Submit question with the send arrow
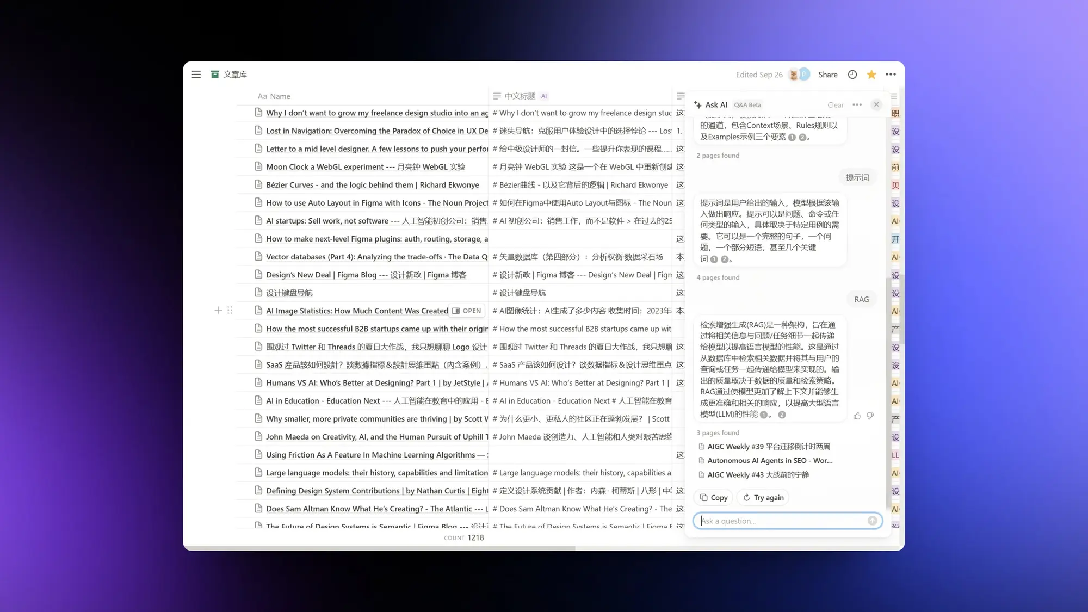Viewport: 1088px width, 612px height. [x=872, y=521]
